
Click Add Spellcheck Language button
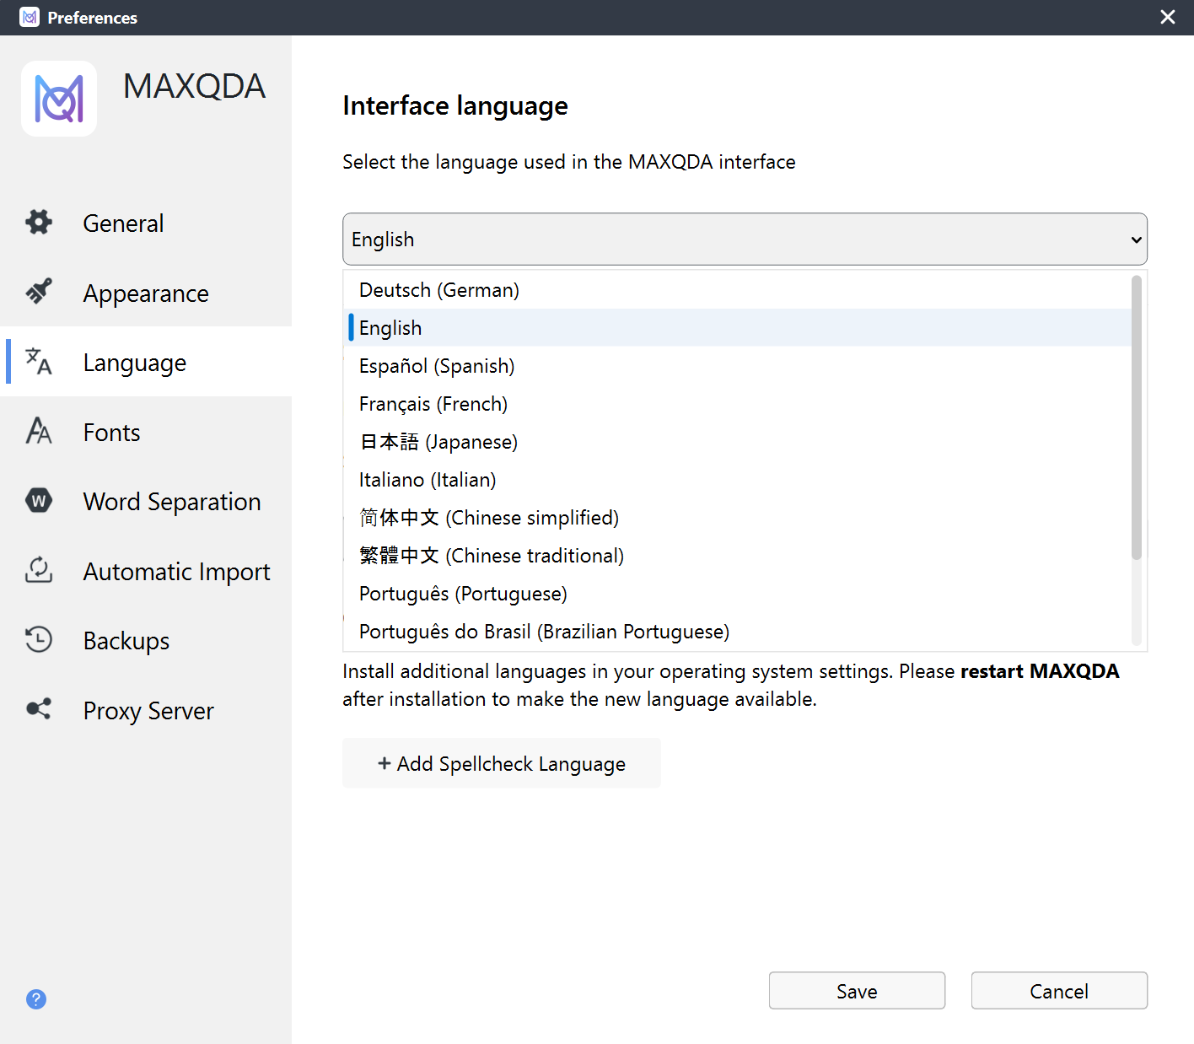[502, 763]
